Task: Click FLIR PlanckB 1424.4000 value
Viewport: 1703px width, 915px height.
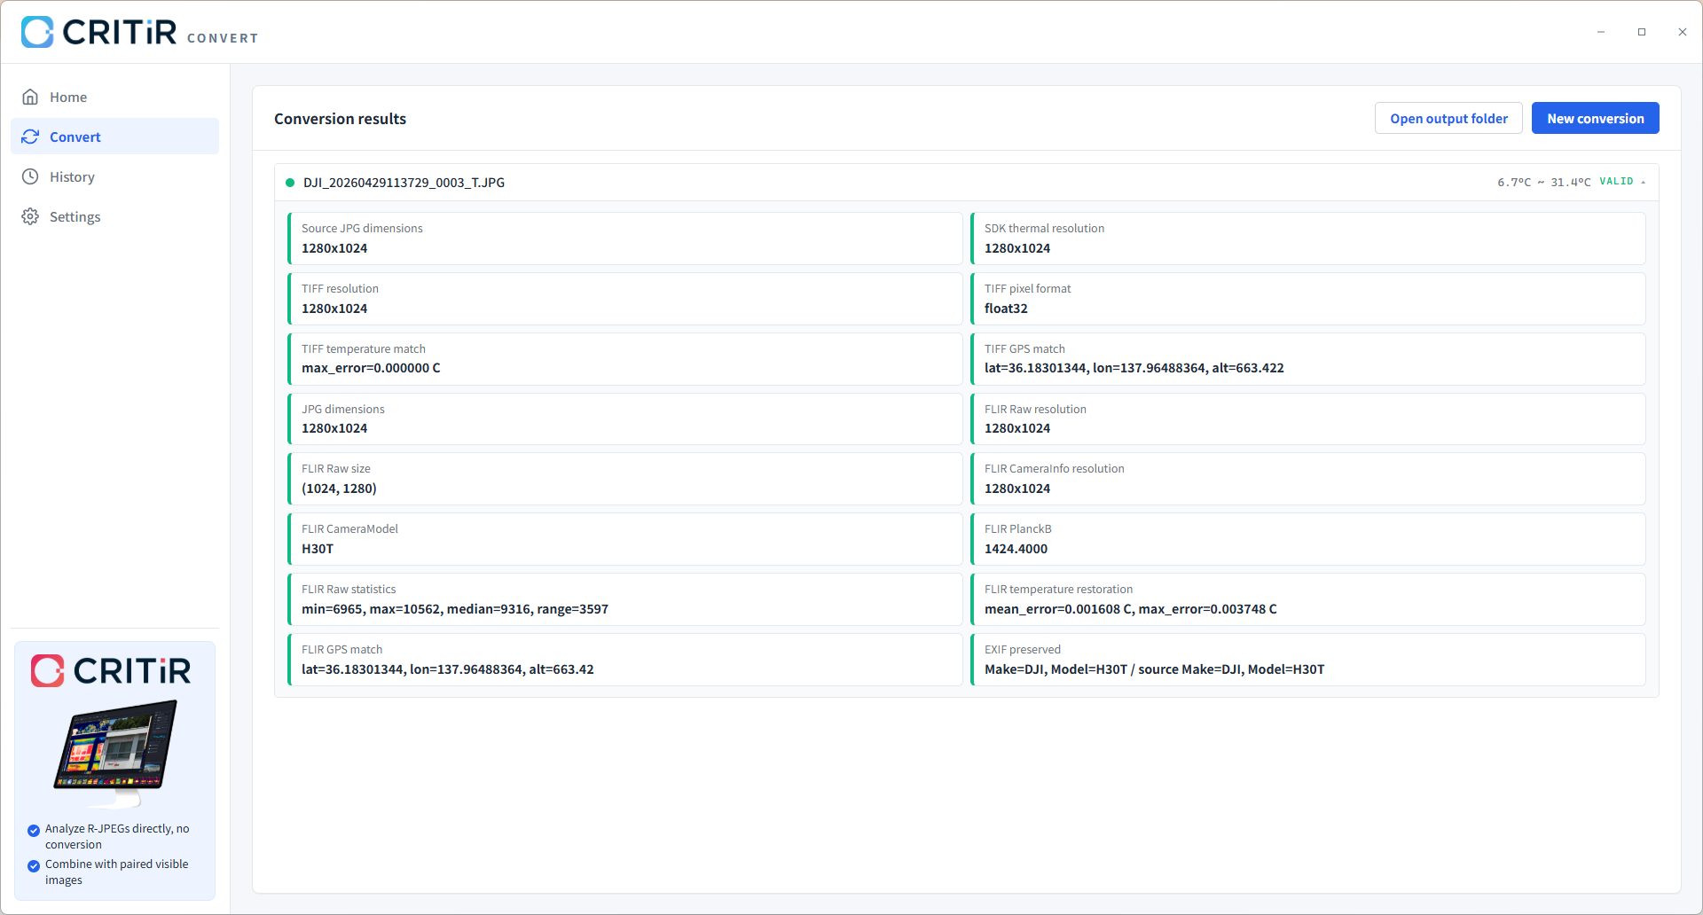Action: (1016, 549)
